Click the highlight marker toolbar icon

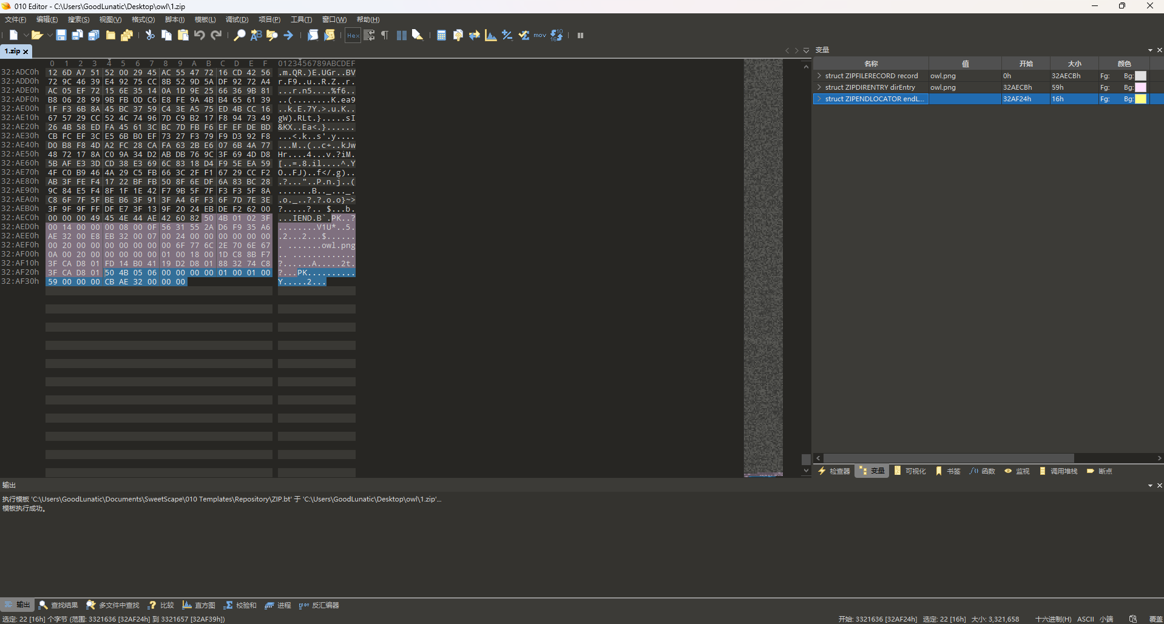(x=418, y=35)
